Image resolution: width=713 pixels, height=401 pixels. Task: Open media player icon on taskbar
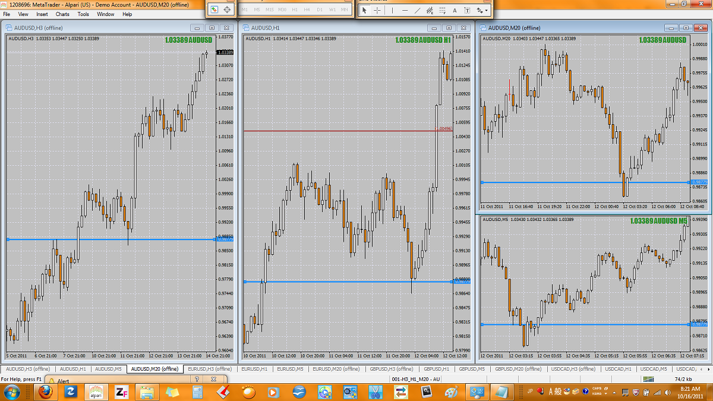coord(273,391)
